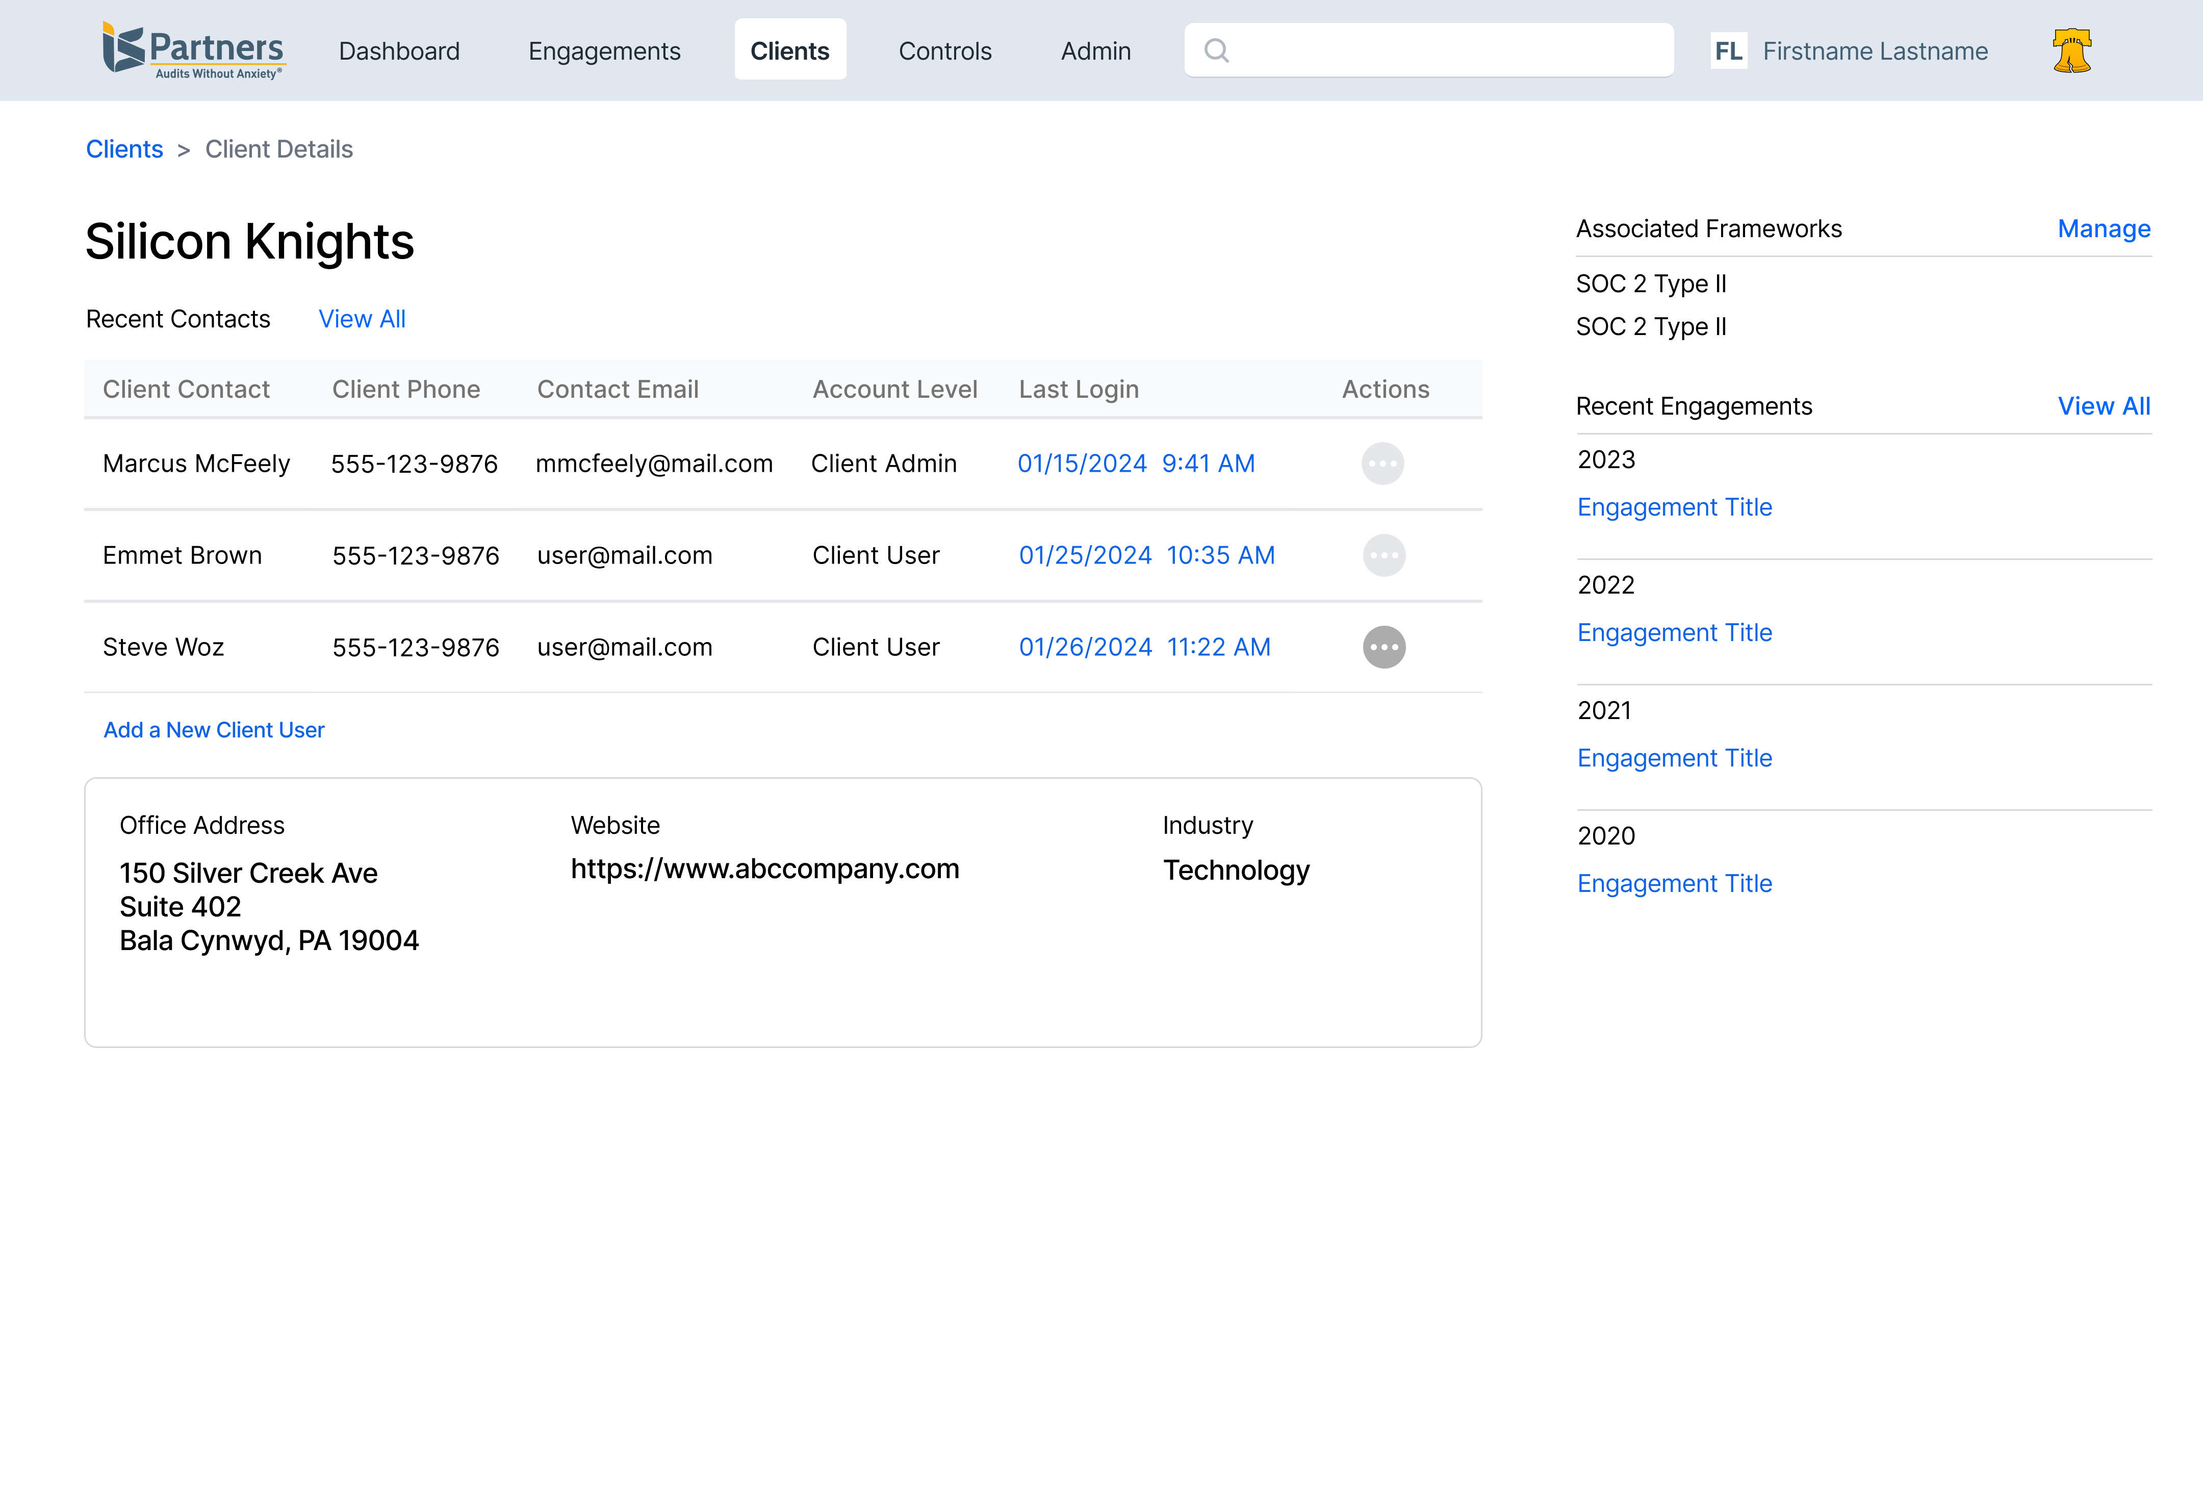2203x1510 pixels.
Task: Open actions menu for Marcus McFeely
Action: point(1382,464)
